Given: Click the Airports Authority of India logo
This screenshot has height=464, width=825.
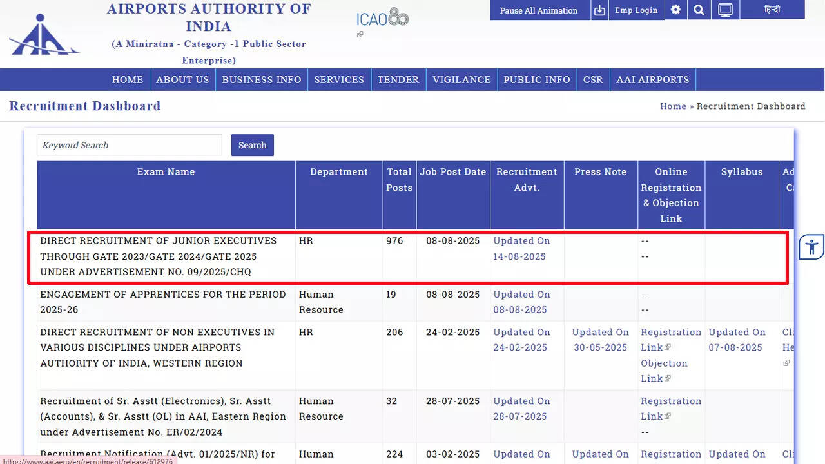Looking at the screenshot, I should click(x=44, y=34).
